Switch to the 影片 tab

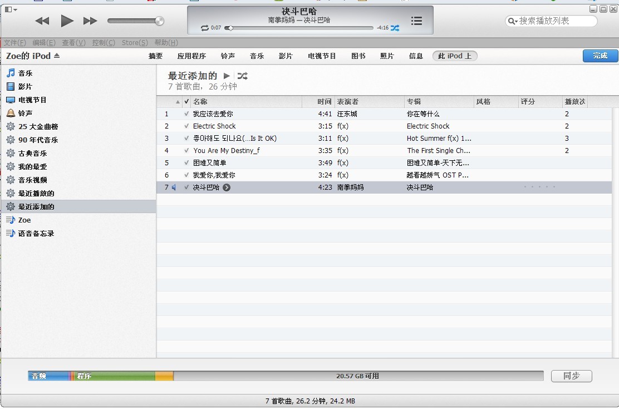pos(286,56)
